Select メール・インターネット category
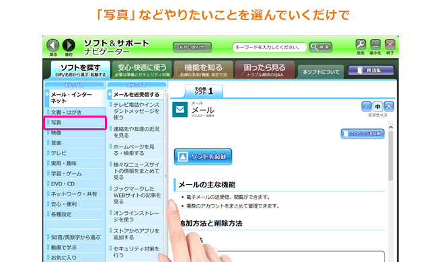The height and width of the screenshot is (262, 437). tap(75, 97)
